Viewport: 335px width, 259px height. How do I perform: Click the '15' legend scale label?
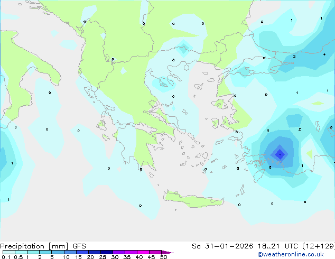[78, 257]
